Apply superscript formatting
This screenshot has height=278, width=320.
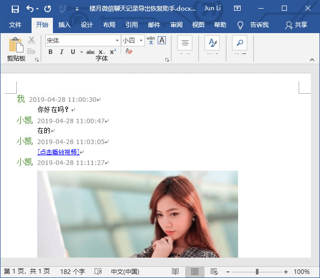click(x=113, y=52)
